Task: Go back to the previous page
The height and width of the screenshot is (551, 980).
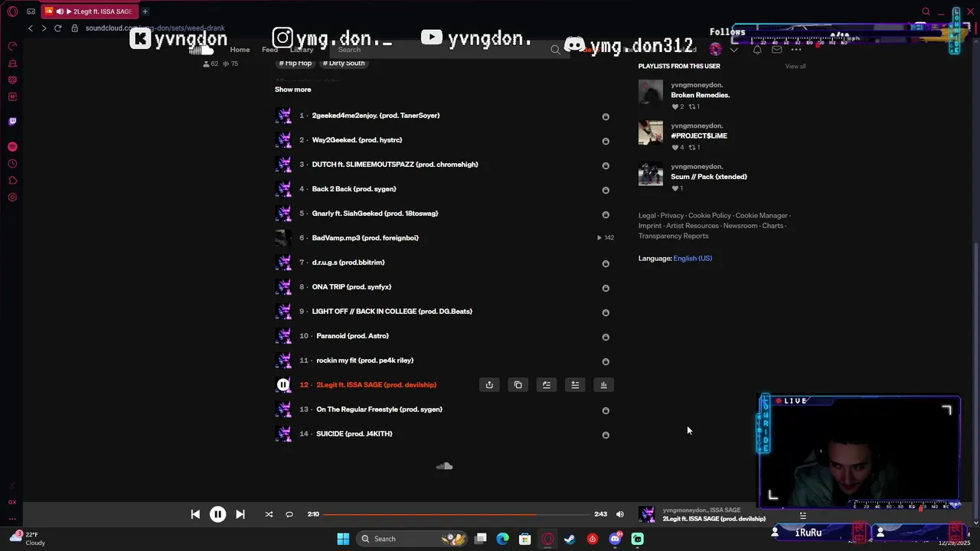Action: click(x=31, y=28)
